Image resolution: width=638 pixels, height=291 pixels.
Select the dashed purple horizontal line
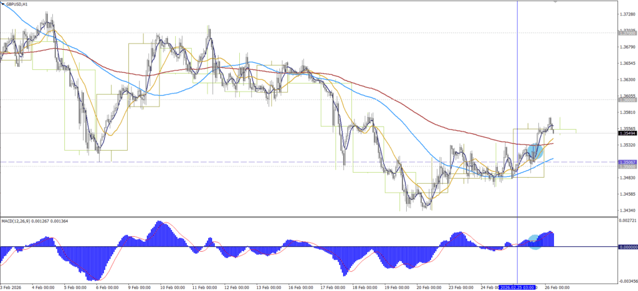point(249,162)
